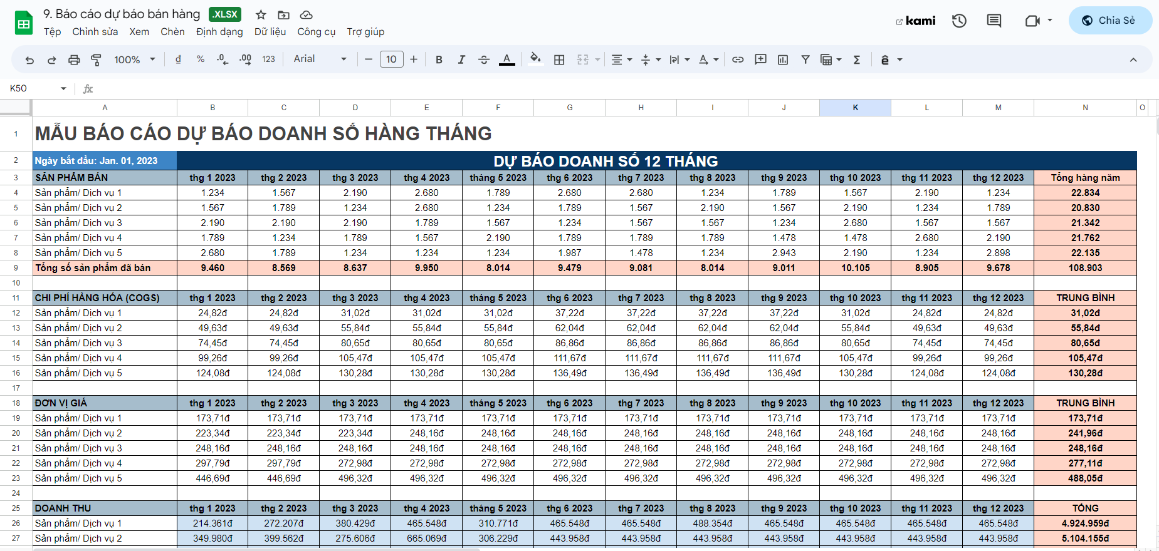Open the Công cụ menu
Image resolution: width=1159 pixels, height=551 pixels.
317,31
